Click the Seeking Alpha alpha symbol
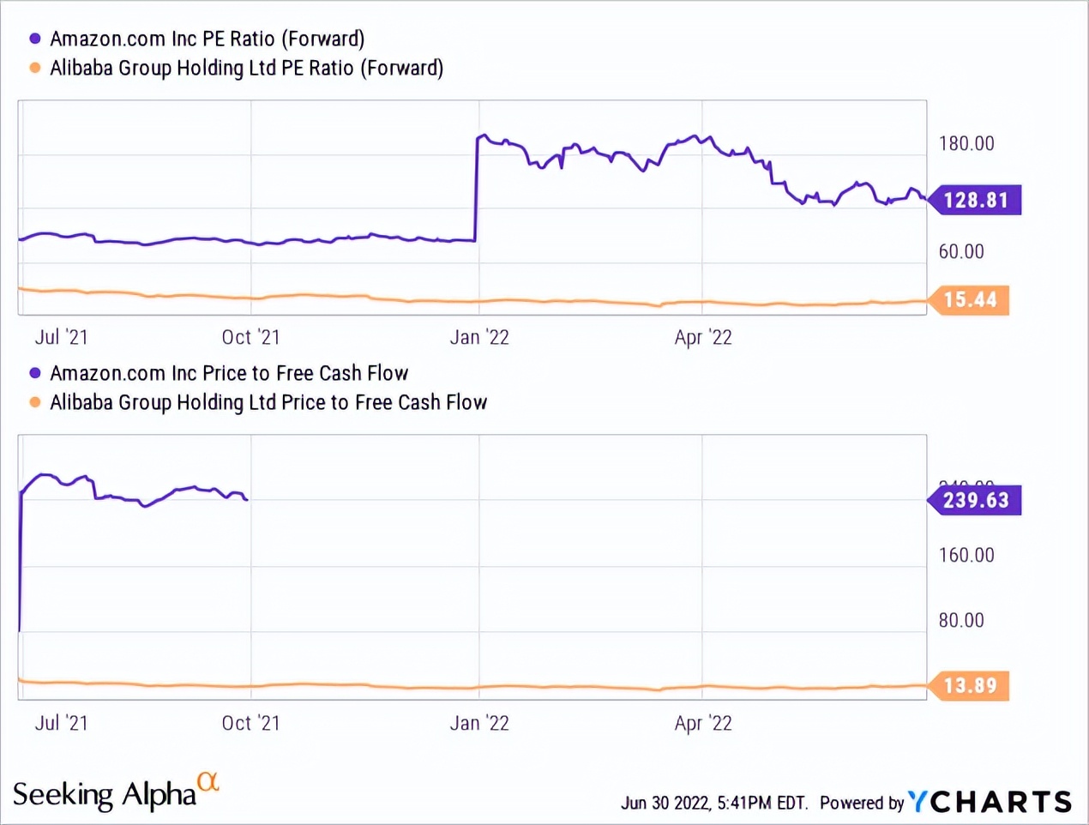 coord(208,781)
